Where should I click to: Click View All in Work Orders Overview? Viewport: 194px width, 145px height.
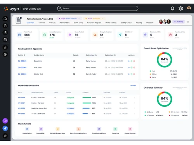(x=133, y=85)
